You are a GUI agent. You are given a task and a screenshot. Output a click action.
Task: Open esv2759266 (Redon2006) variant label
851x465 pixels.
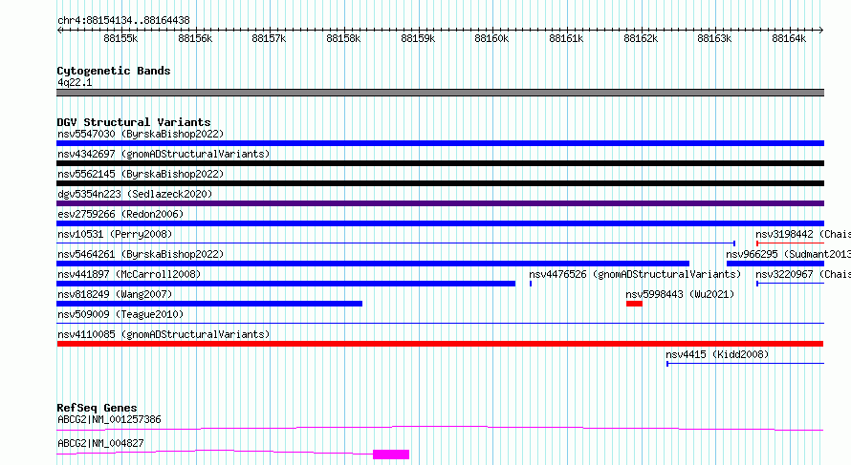120,214
